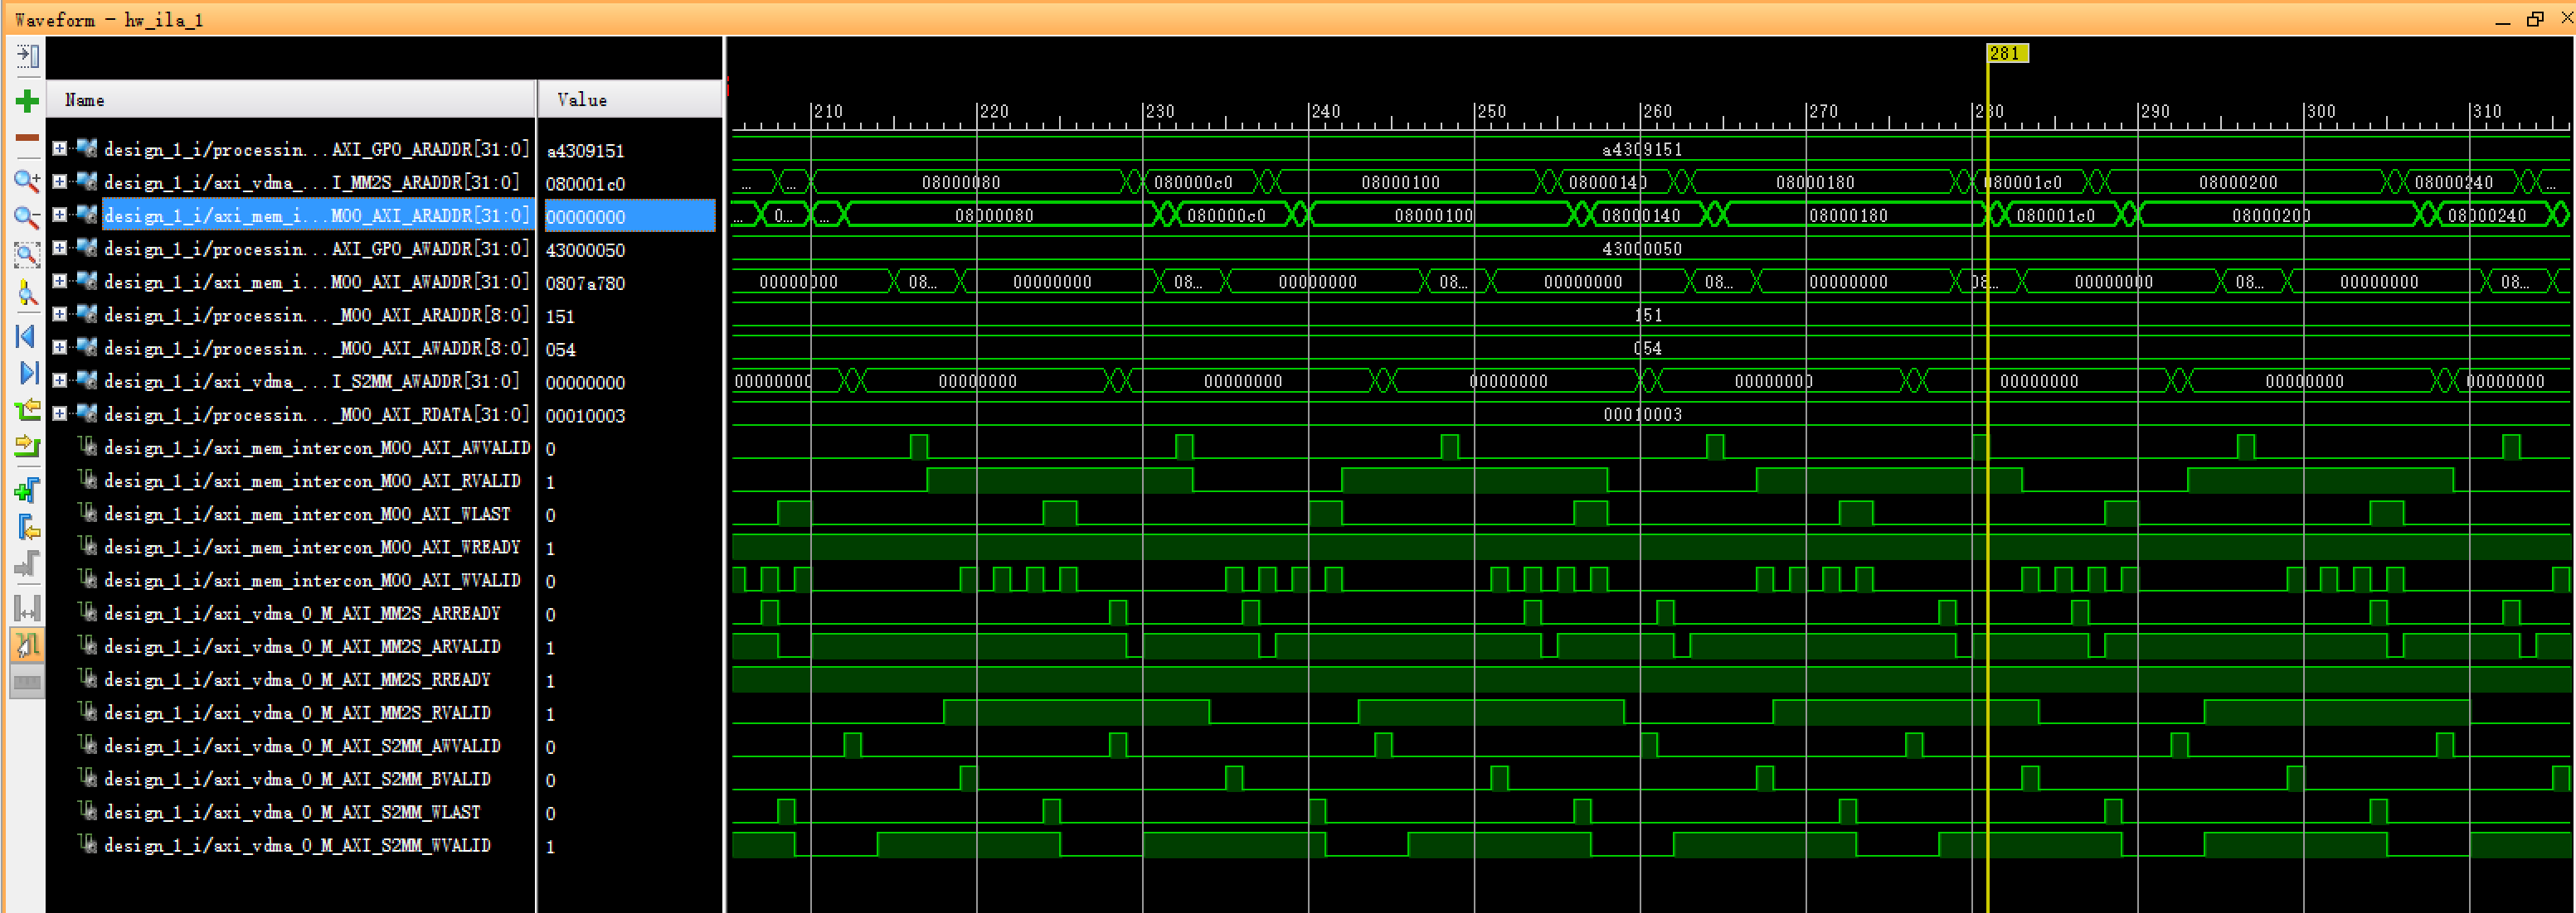Click the signal icon beside M00_AXI_AWVALID
Image resolution: width=2576 pixels, height=913 pixels.
pos(88,447)
